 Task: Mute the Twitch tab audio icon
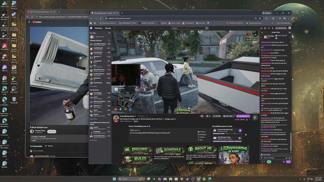point(114,13)
